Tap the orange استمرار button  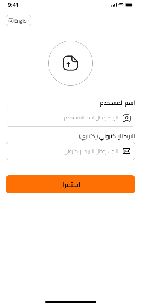(x=71, y=184)
